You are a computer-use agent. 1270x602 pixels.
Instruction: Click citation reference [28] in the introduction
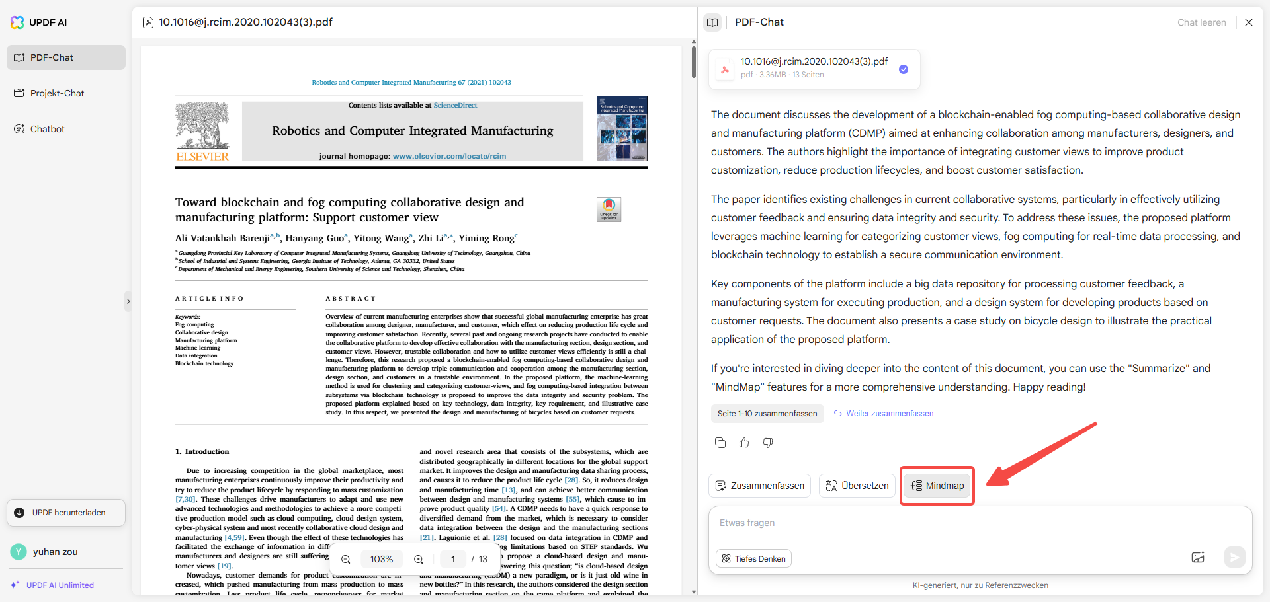570,480
